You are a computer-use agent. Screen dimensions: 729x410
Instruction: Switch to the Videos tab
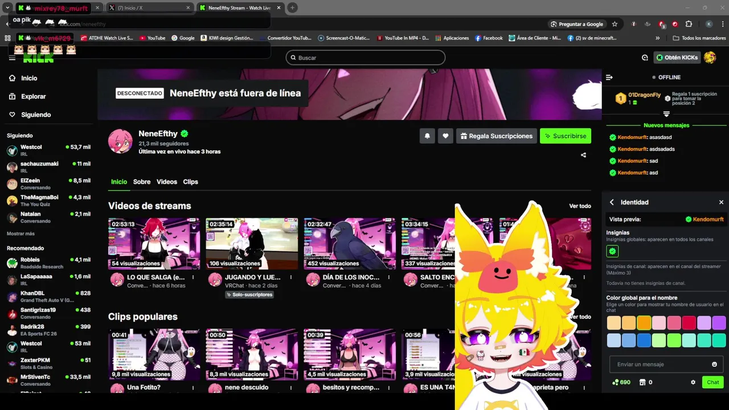tap(167, 182)
